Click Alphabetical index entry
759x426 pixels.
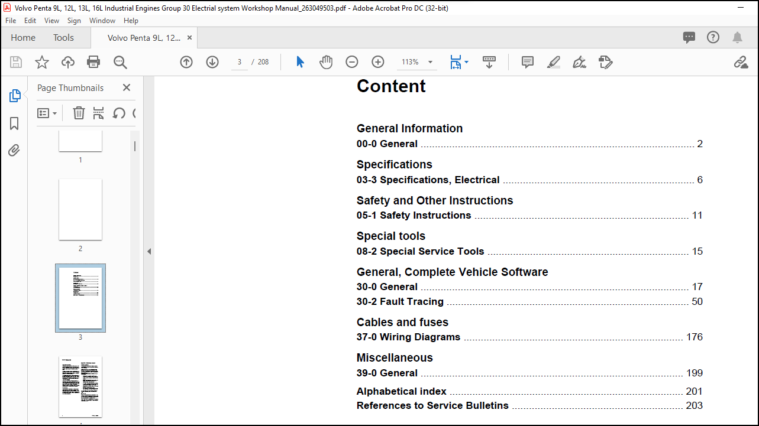[x=529, y=391]
